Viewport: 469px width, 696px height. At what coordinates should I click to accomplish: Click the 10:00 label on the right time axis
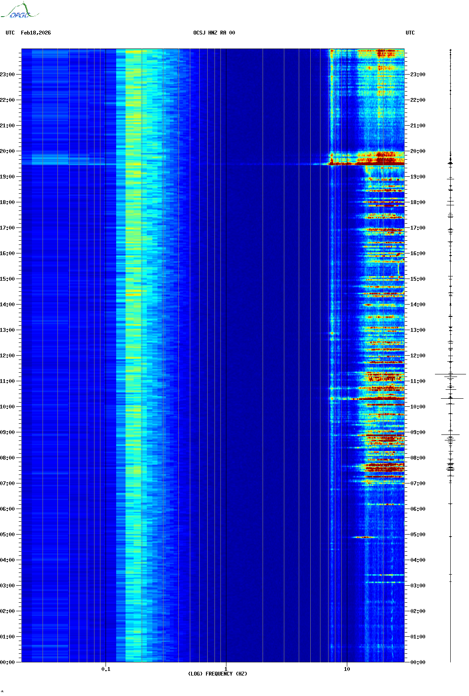click(x=418, y=407)
